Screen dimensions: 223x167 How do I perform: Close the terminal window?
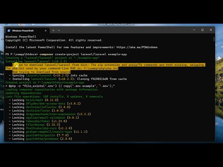pos(211,30)
